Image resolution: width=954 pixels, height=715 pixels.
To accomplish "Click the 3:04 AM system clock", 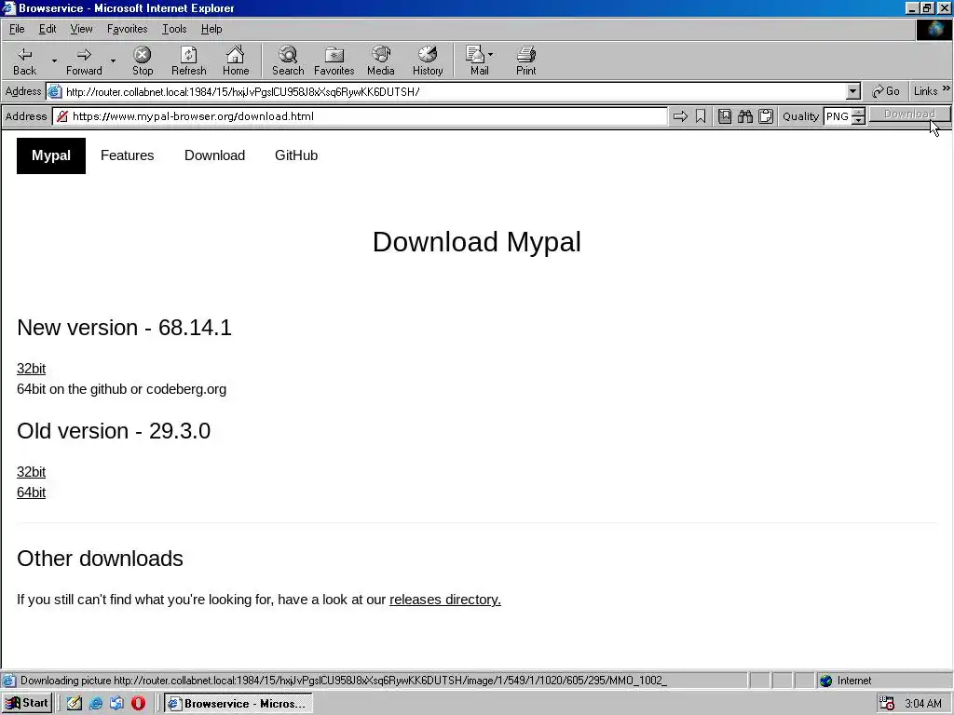I will pyautogui.click(x=923, y=704).
